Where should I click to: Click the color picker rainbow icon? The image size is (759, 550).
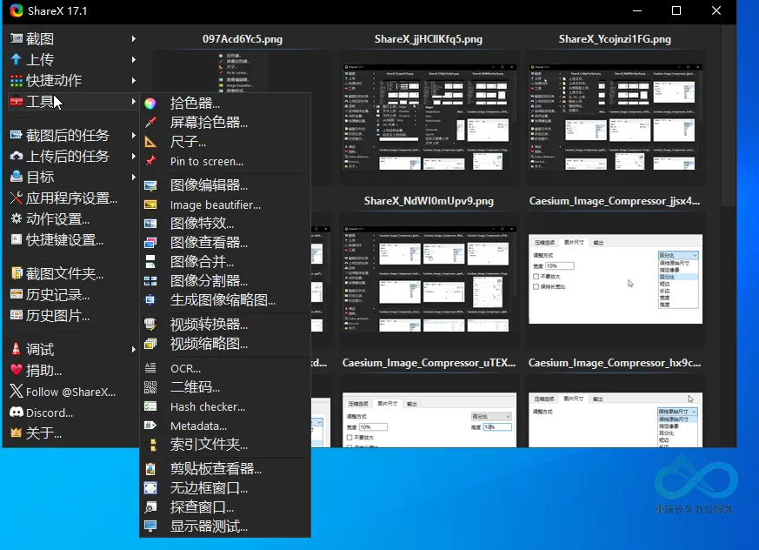(x=150, y=104)
